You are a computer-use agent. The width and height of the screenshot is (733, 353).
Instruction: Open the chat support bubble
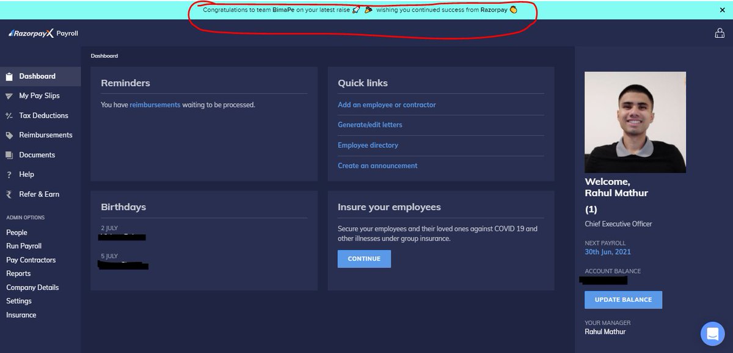coord(712,334)
